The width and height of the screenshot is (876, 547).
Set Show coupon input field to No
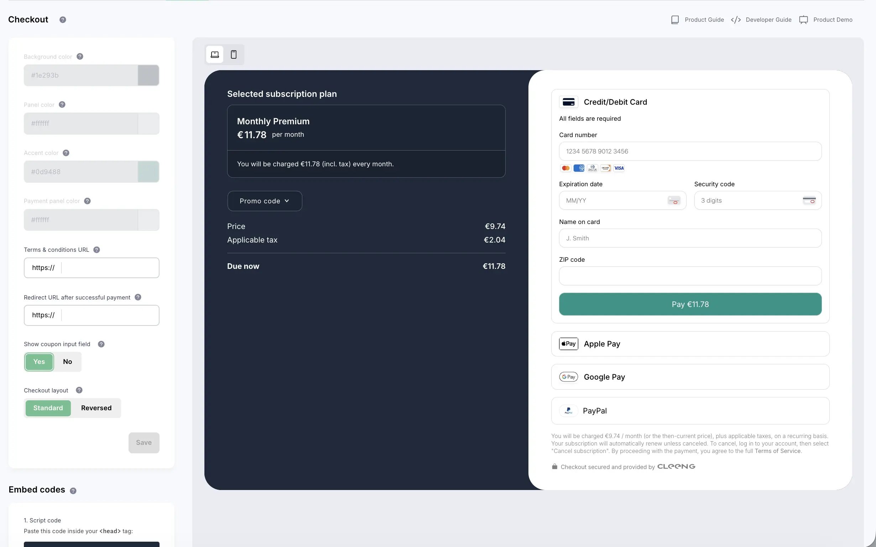coord(67,361)
